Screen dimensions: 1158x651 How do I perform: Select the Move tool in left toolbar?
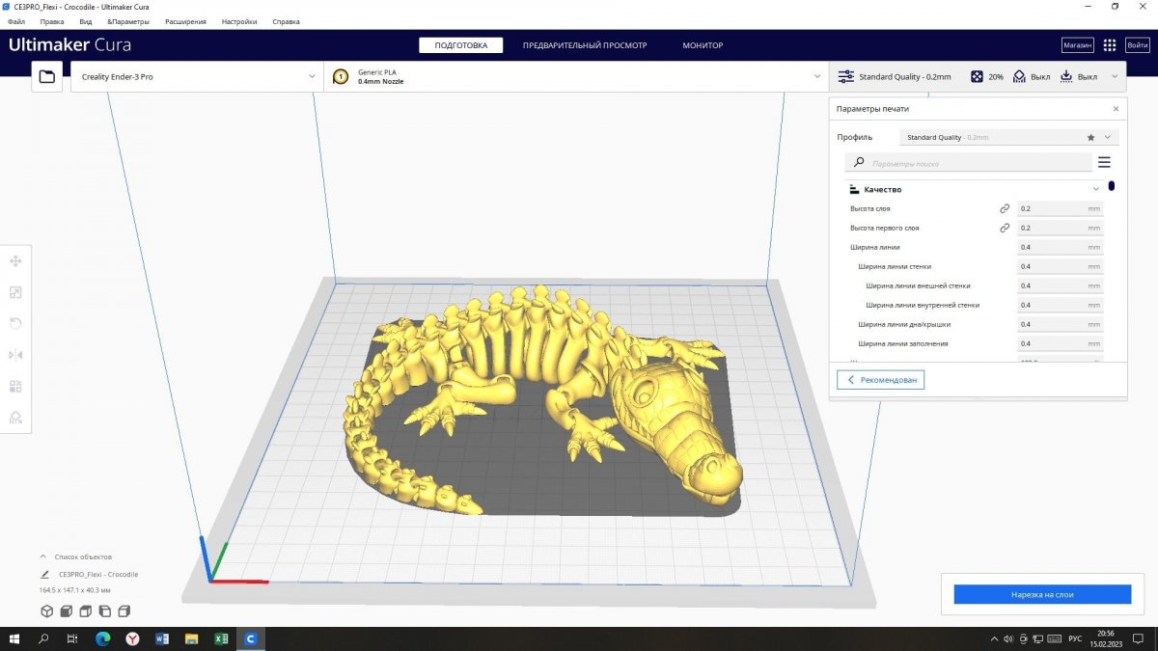tap(15, 261)
